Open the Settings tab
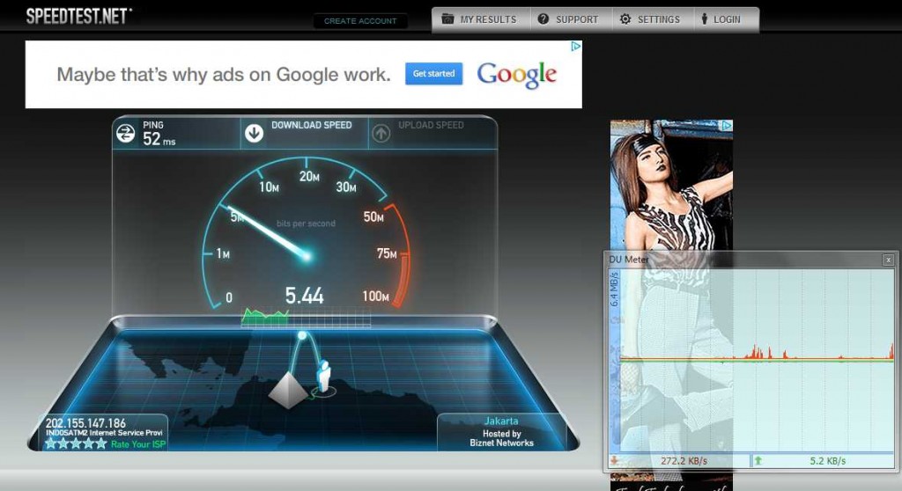The image size is (902, 491). (653, 19)
